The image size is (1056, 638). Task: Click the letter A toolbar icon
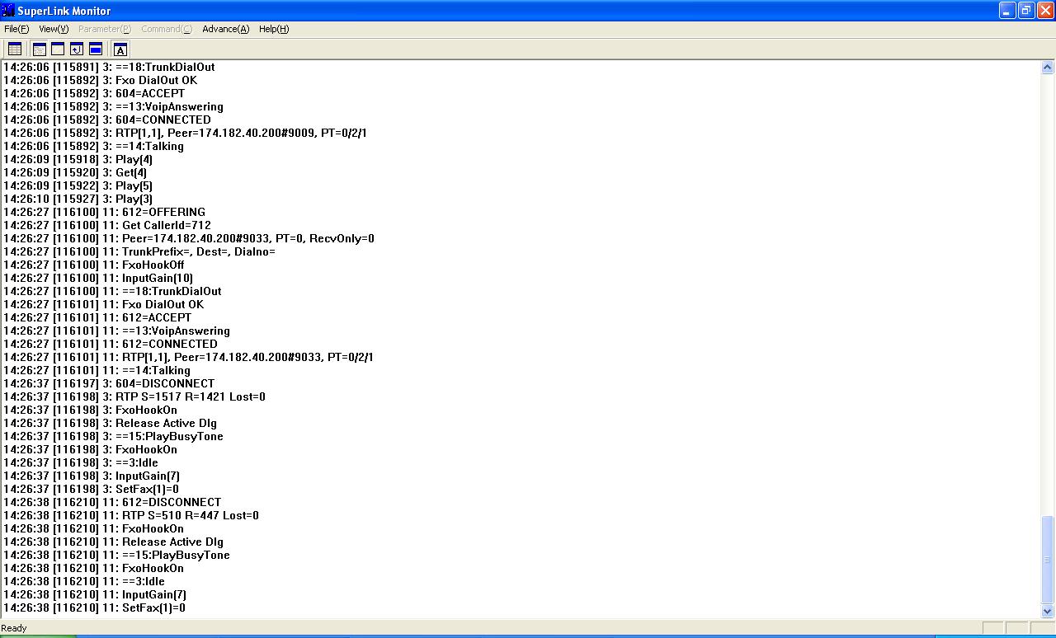pos(120,49)
